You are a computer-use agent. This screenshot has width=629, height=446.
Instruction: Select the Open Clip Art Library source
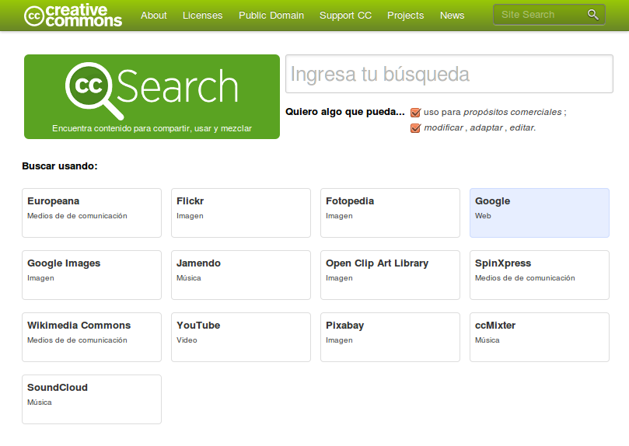coord(390,275)
